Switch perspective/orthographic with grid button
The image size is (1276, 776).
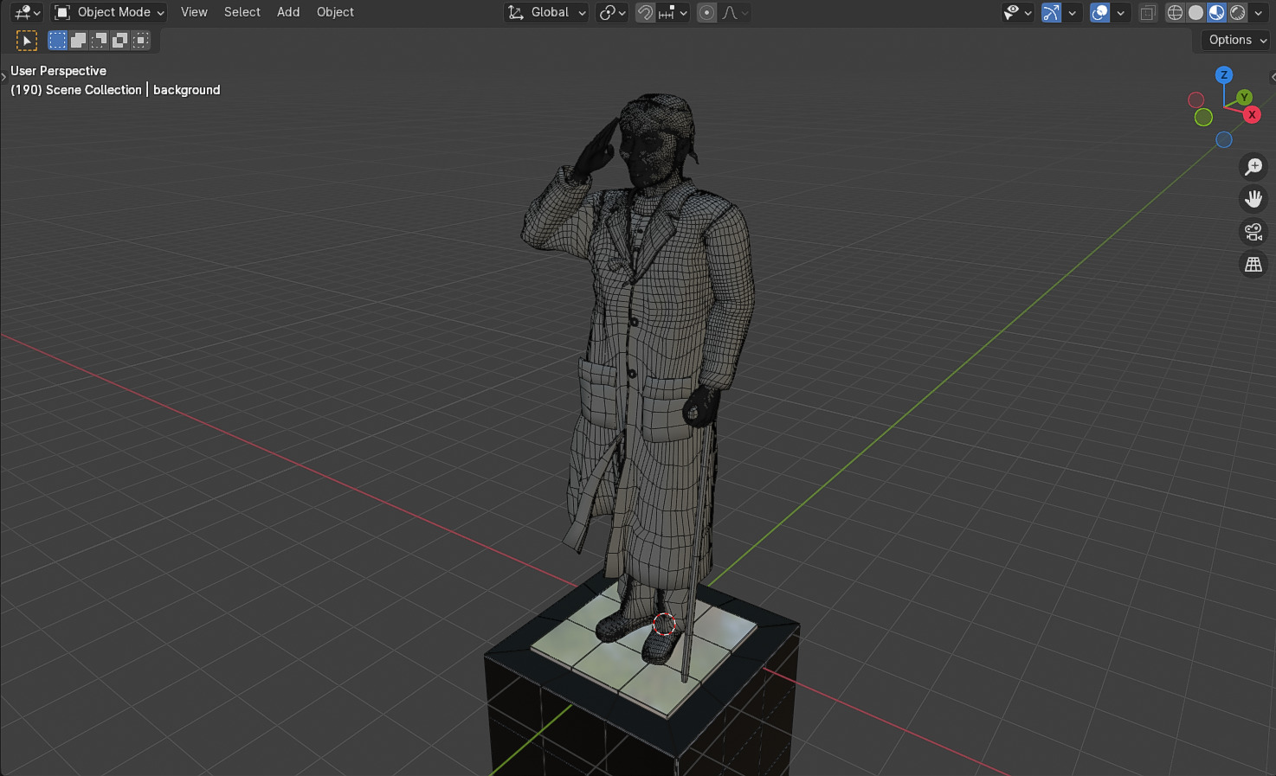coord(1253,265)
